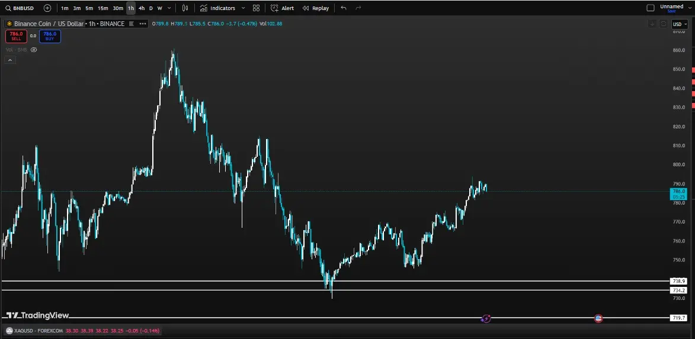Image resolution: width=695 pixels, height=339 pixels.
Task: Click the current price 786.0 axis label
Action: pyautogui.click(x=678, y=194)
